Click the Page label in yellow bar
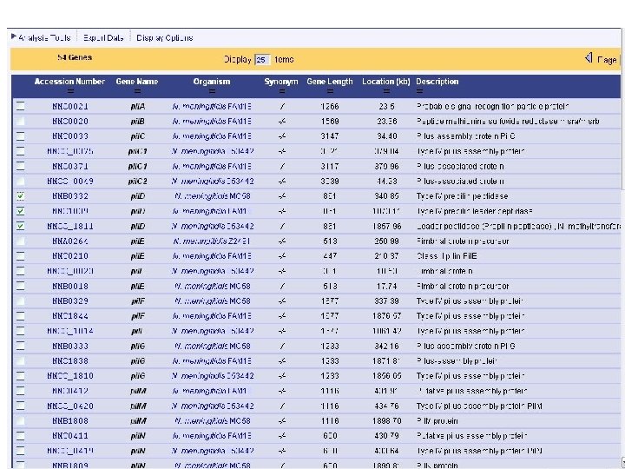Image resolution: width=625 pixels, height=469 pixels. click(x=607, y=60)
